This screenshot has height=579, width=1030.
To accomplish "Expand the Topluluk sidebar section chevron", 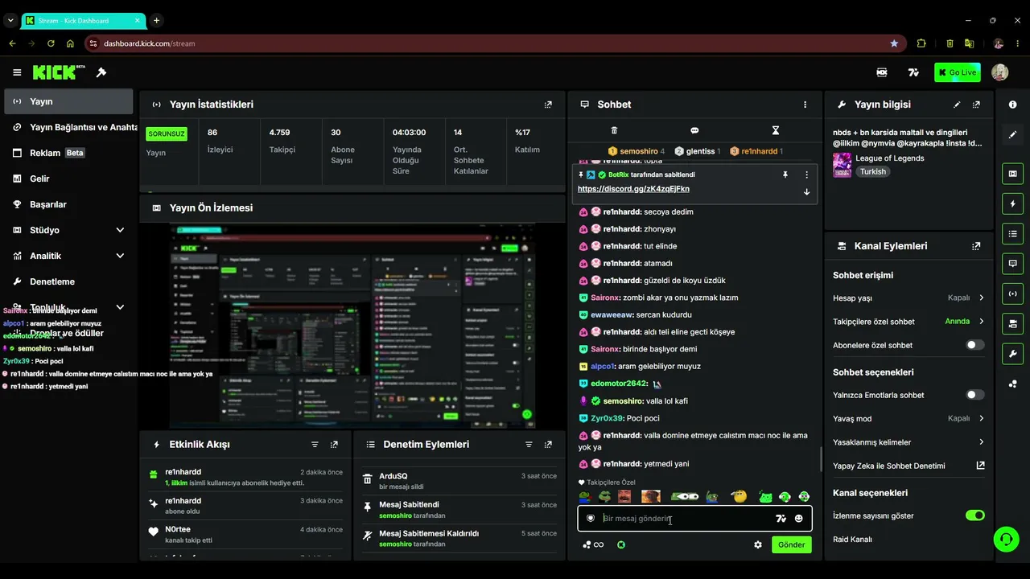I will pos(120,307).
